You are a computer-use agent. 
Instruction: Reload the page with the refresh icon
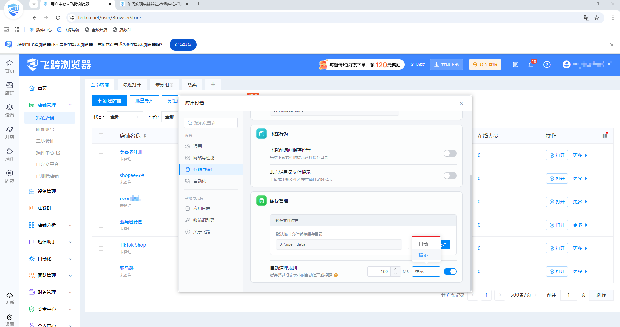pyautogui.click(x=58, y=18)
